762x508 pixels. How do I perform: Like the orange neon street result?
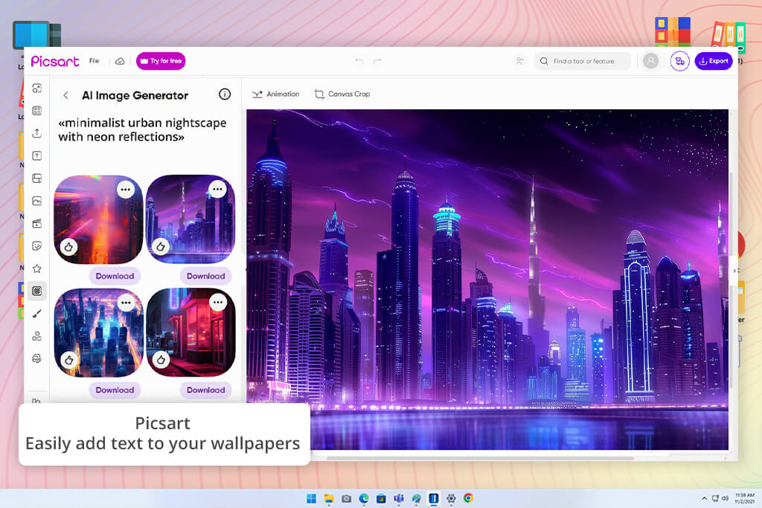tap(68, 247)
